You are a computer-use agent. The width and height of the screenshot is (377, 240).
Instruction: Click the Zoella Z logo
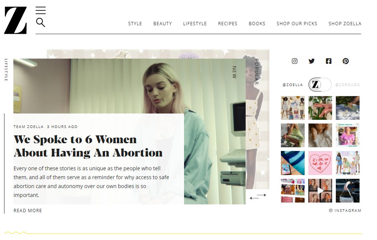(15, 20)
